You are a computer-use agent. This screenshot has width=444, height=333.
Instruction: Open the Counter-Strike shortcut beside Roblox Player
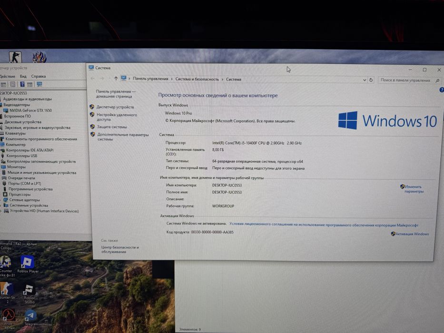6,266
